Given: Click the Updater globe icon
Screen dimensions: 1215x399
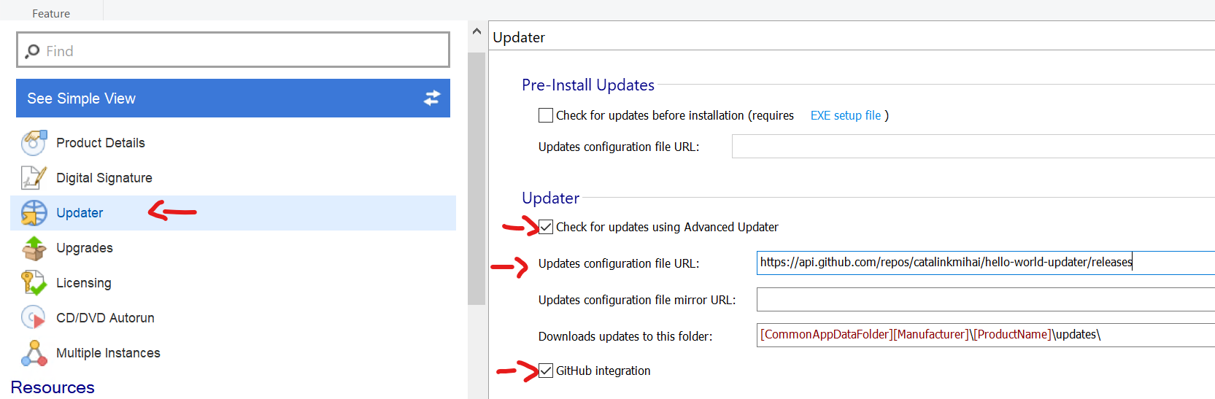Looking at the screenshot, I should [34, 213].
